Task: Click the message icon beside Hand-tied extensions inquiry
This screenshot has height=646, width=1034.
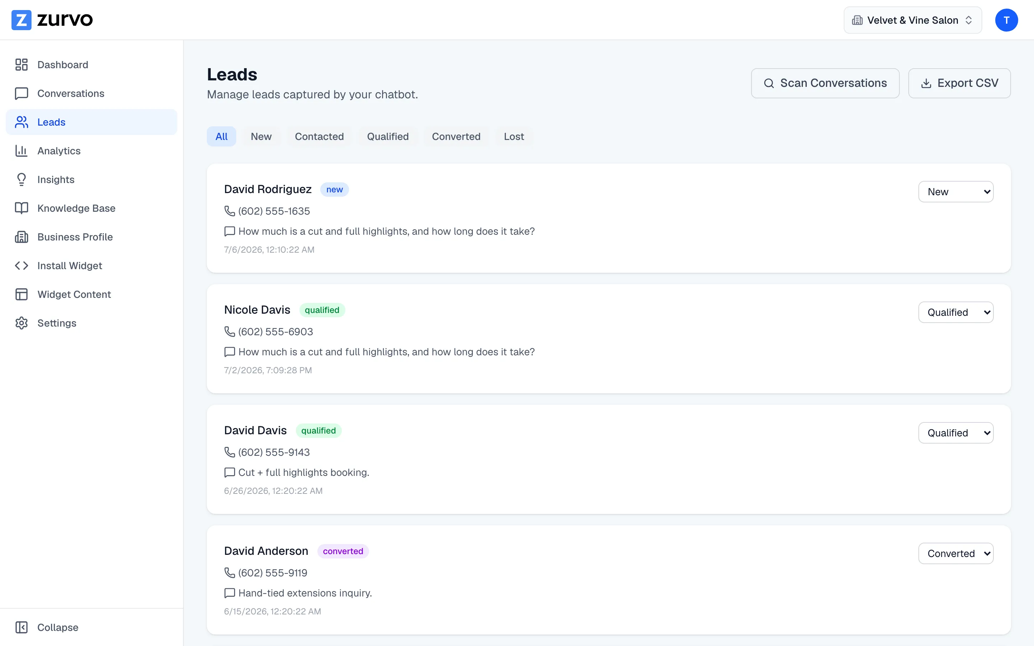Action: [x=230, y=593]
